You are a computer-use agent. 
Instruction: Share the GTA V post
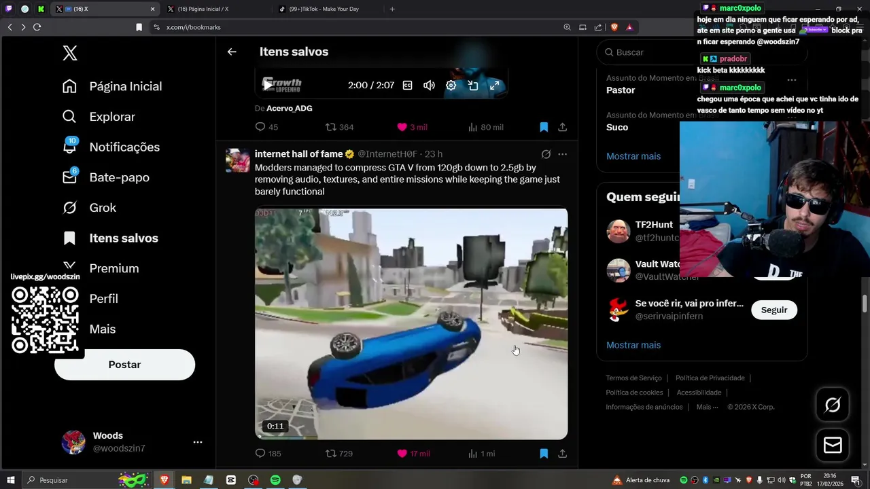coord(563,454)
